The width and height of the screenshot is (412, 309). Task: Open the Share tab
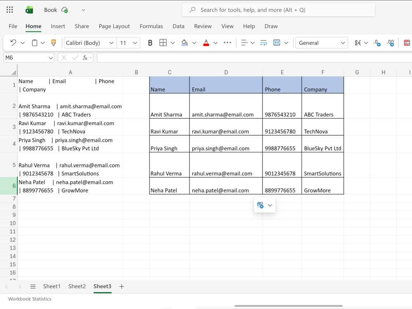coord(82,26)
